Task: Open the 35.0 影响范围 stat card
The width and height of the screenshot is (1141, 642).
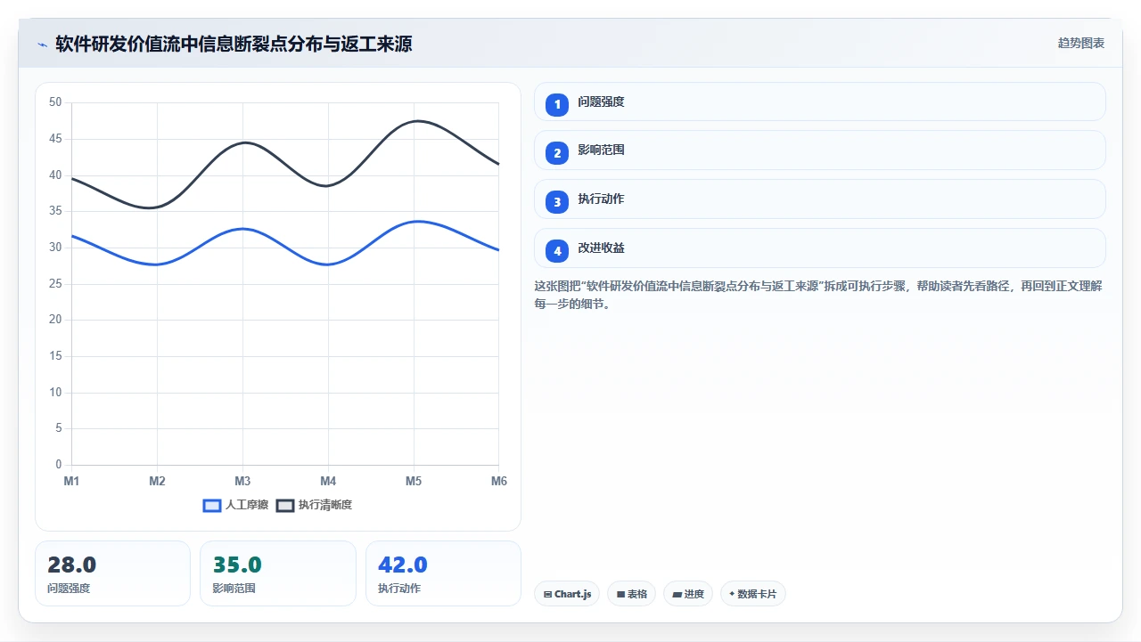Action: [278, 573]
